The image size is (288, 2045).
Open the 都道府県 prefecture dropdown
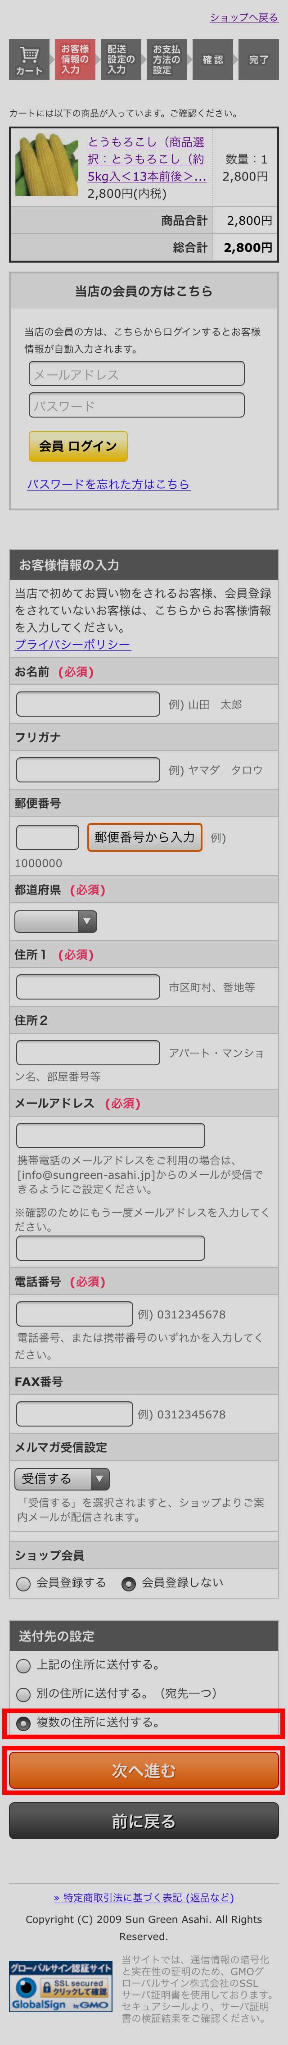coord(55,921)
